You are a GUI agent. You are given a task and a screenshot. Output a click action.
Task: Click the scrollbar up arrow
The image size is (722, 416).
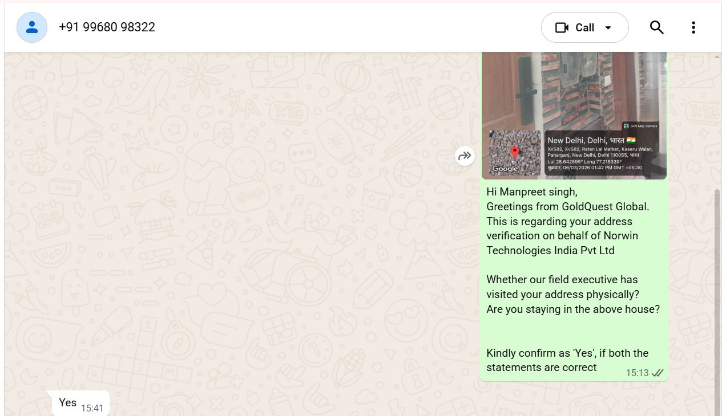[x=717, y=56]
